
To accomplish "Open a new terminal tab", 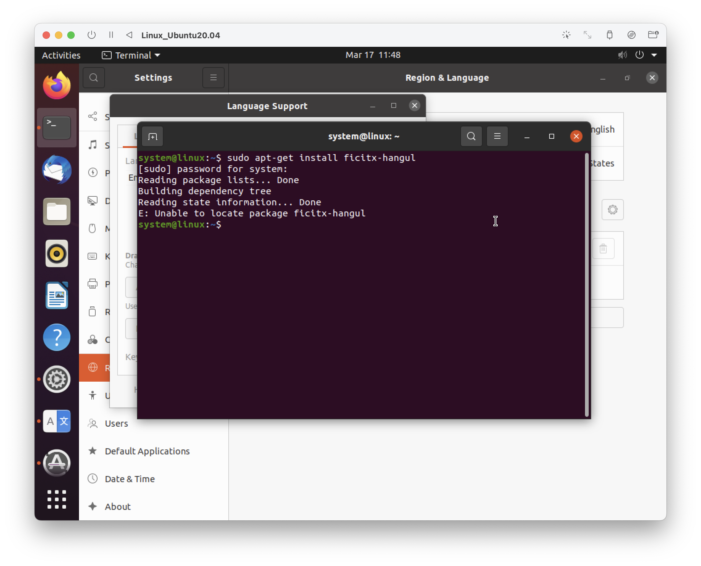I will point(152,136).
